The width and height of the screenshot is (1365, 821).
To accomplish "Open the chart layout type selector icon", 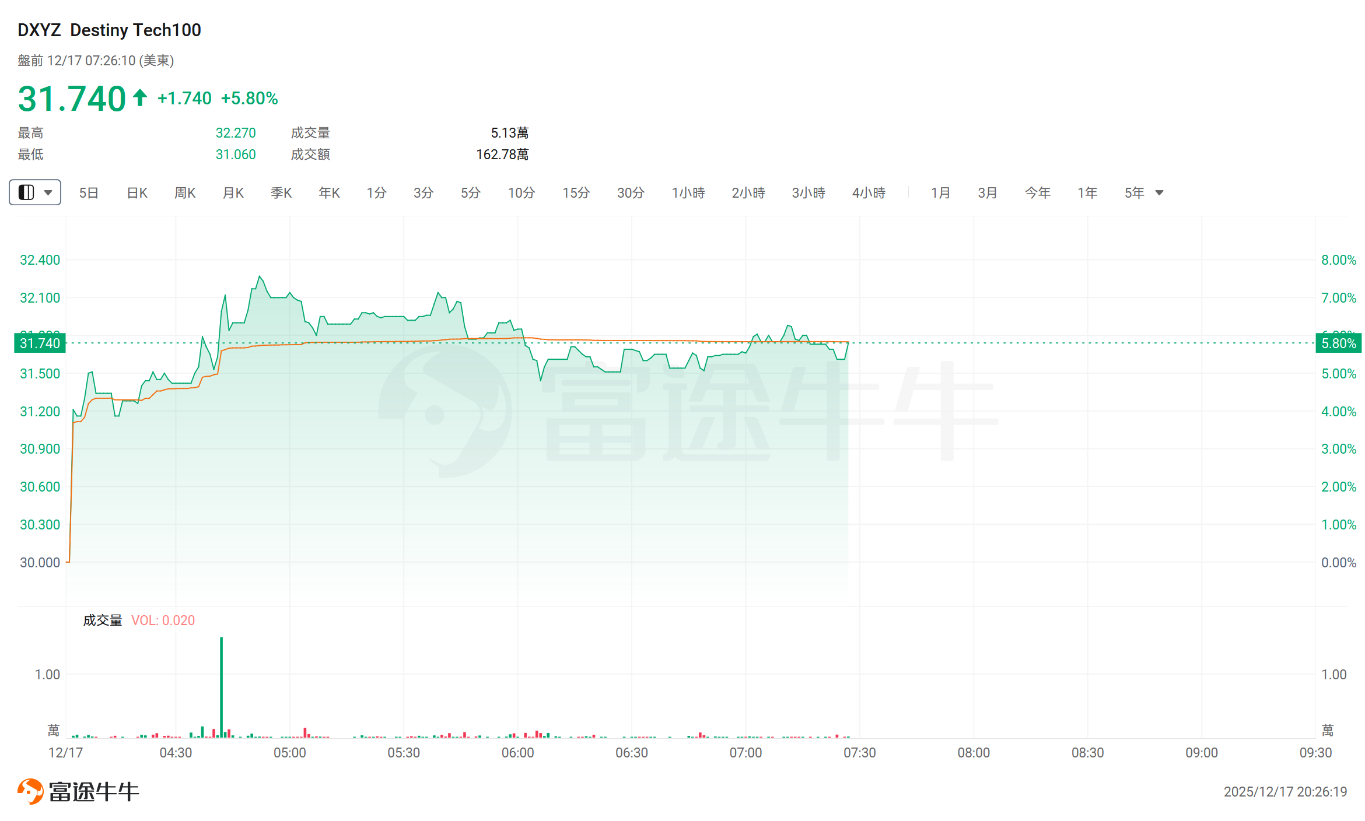I will 26,192.
